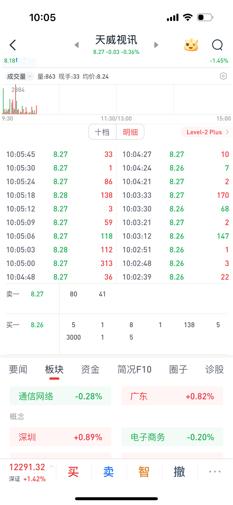This screenshot has width=233, height=505.
Task: Open the 通信网络 sector card
Action: tap(60, 396)
